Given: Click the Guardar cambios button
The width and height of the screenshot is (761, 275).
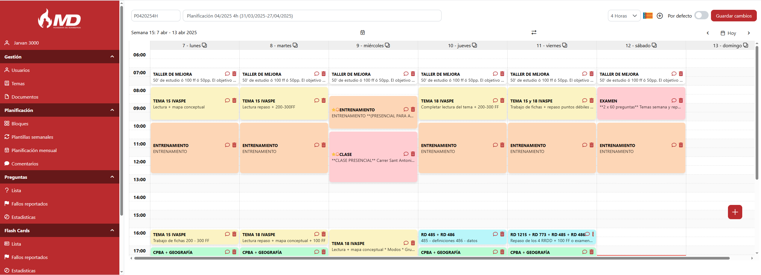Looking at the screenshot, I should pyautogui.click(x=734, y=16).
